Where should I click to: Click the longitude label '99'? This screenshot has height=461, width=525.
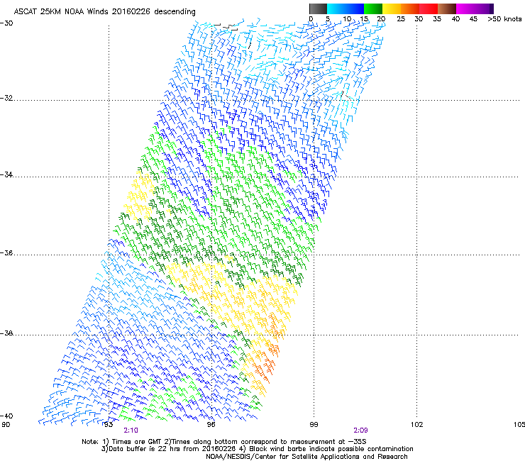(314, 425)
